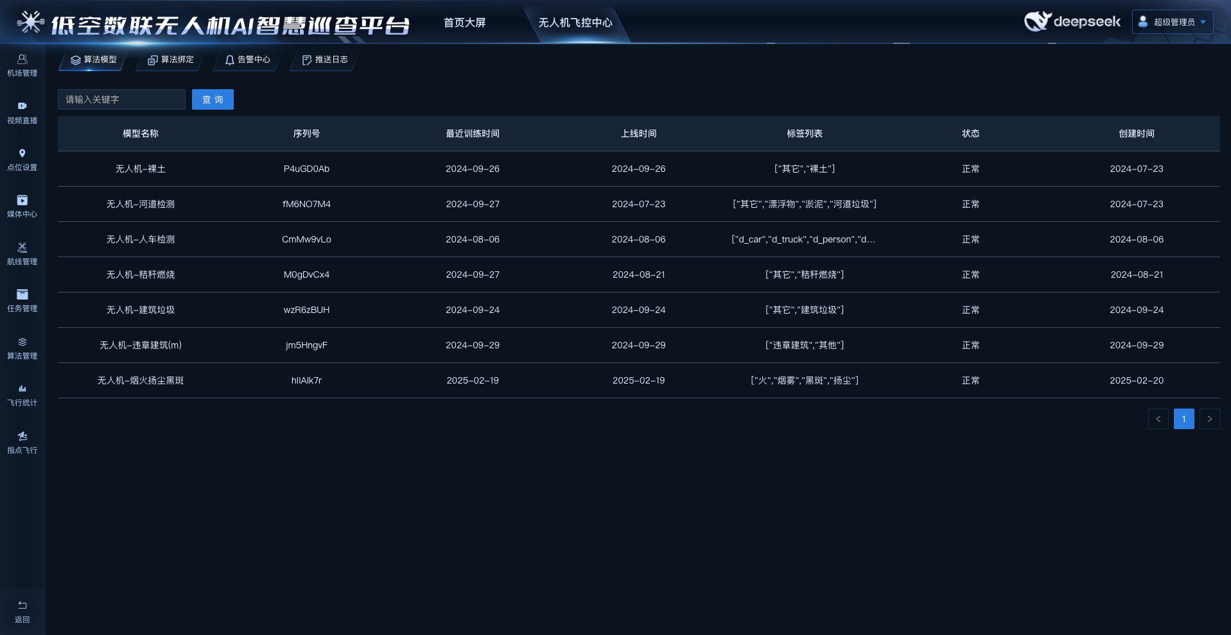
Task: Open 任务管理 sidebar icon
Action: click(x=22, y=294)
